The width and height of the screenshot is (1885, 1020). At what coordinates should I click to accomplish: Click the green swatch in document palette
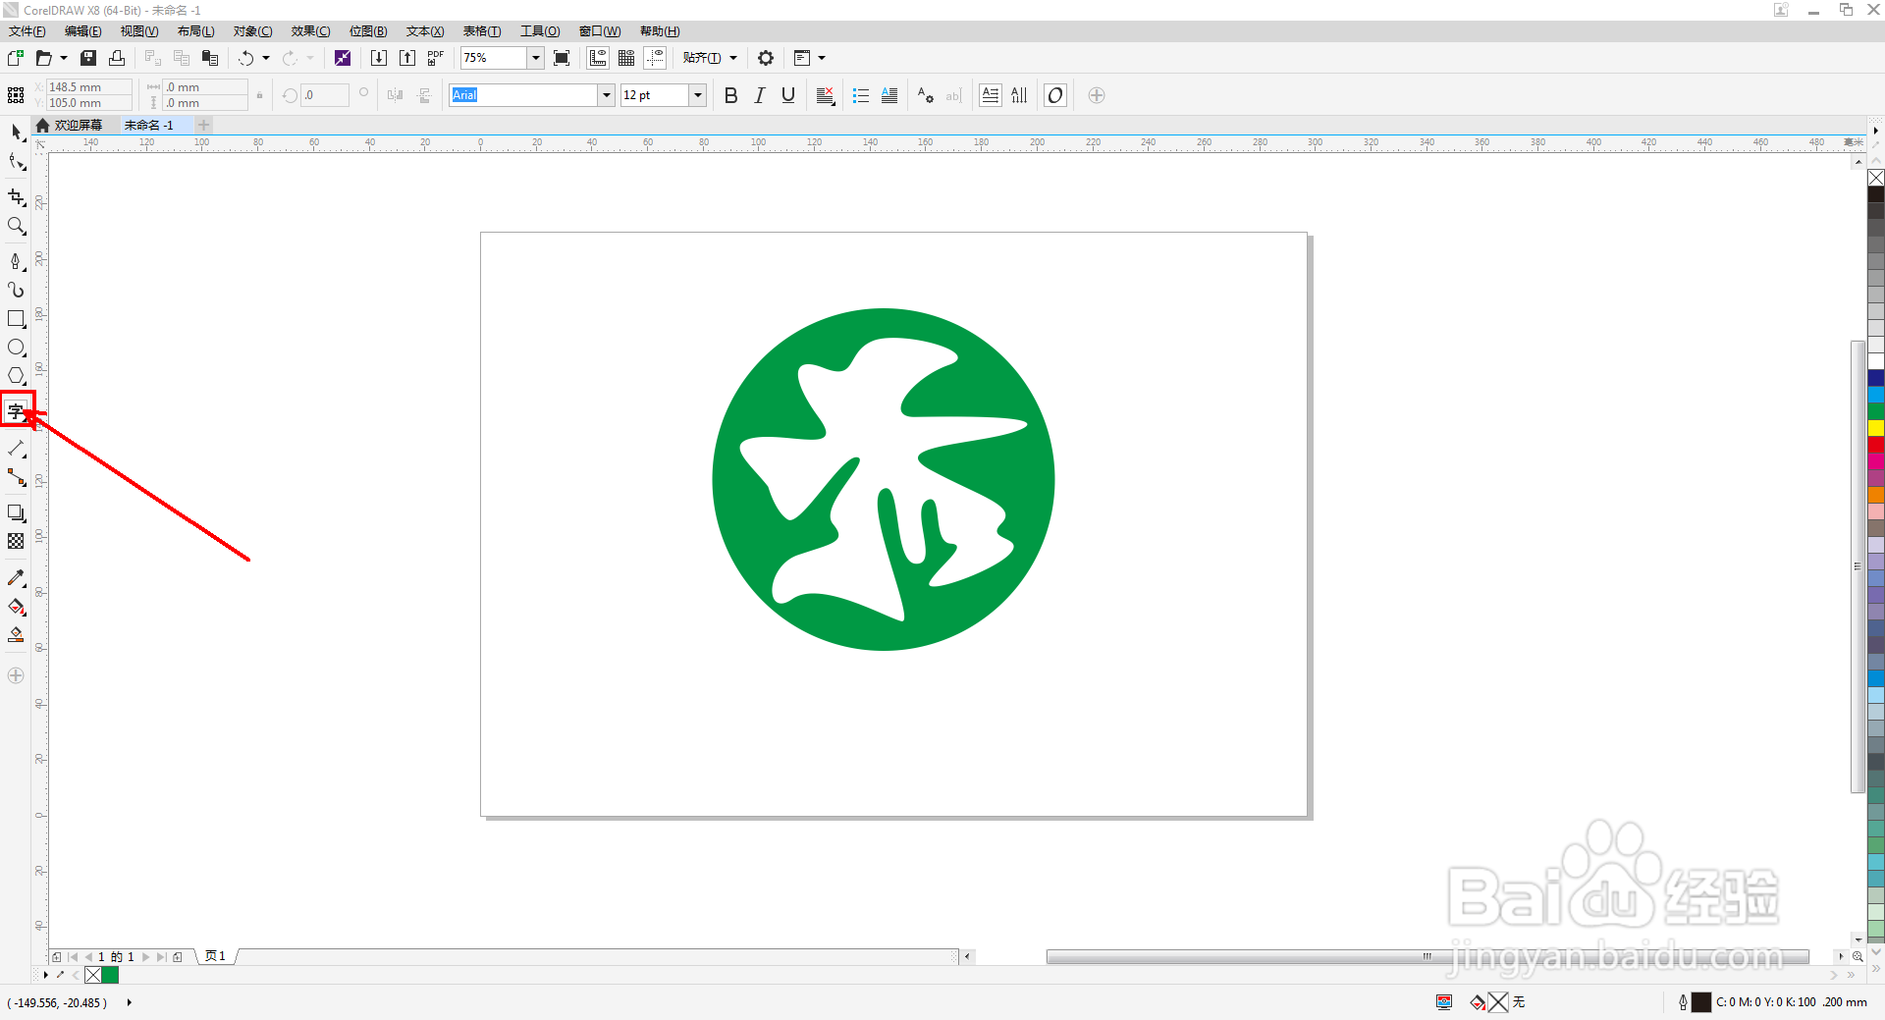(110, 975)
